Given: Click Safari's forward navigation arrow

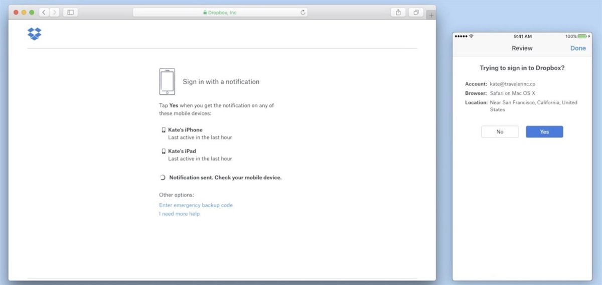Looking at the screenshot, I should 54,12.
